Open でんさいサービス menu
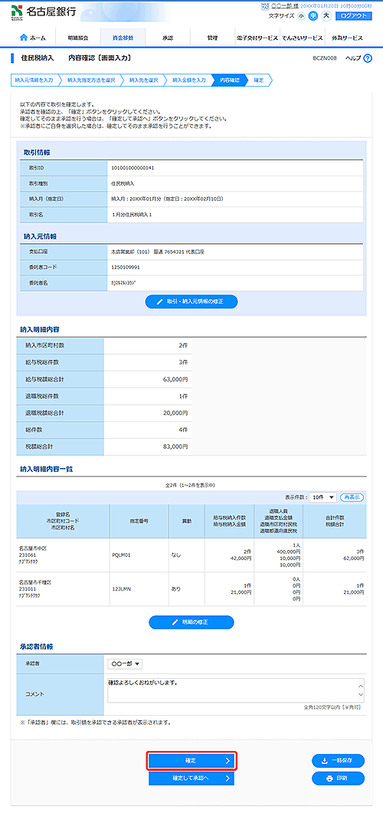This screenshot has width=383, height=820. tap(302, 38)
